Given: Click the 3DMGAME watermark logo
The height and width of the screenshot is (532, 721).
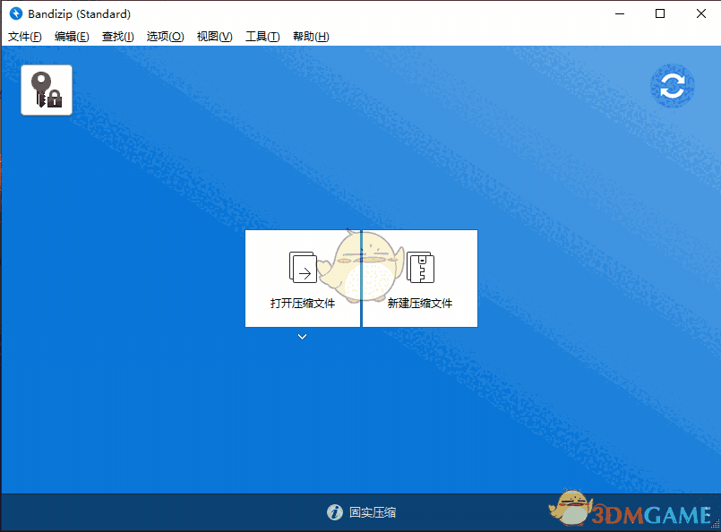Looking at the screenshot, I should (x=640, y=512).
